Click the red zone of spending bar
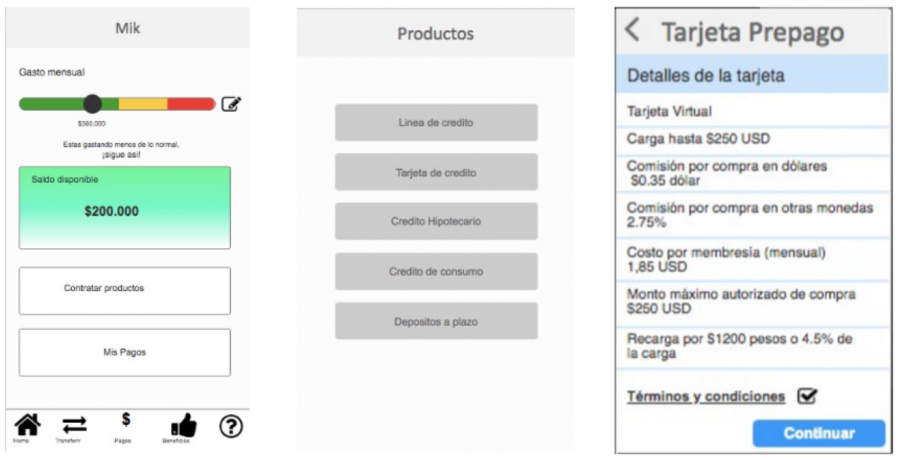Image resolution: width=898 pixels, height=460 pixels. (x=190, y=104)
